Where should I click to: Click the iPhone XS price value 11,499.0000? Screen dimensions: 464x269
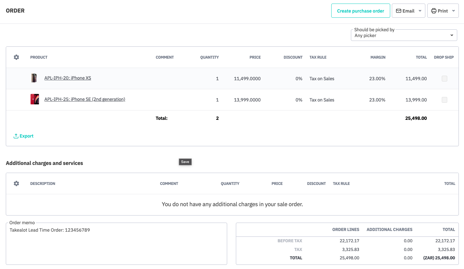point(247,79)
